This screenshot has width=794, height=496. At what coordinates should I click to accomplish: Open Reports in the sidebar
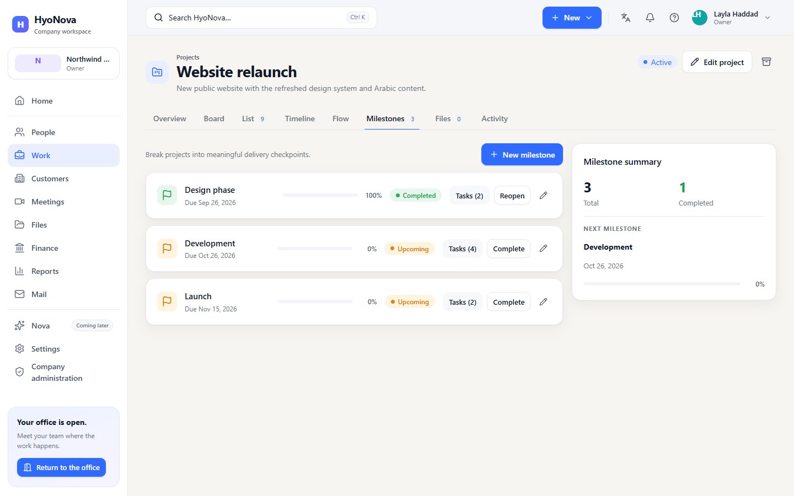point(63,271)
